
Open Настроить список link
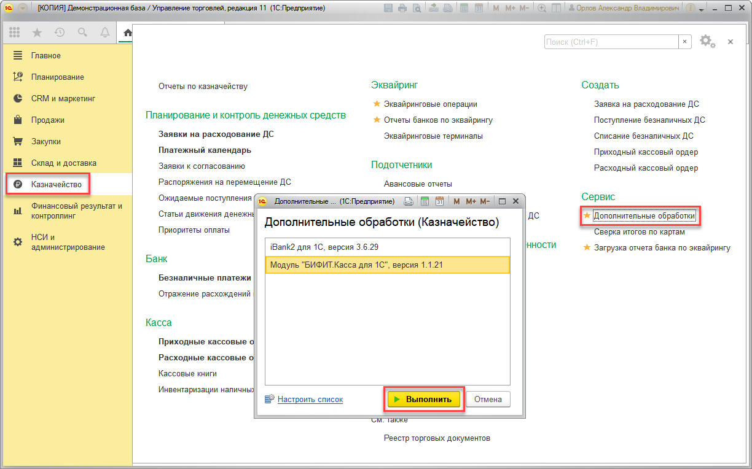pos(310,399)
